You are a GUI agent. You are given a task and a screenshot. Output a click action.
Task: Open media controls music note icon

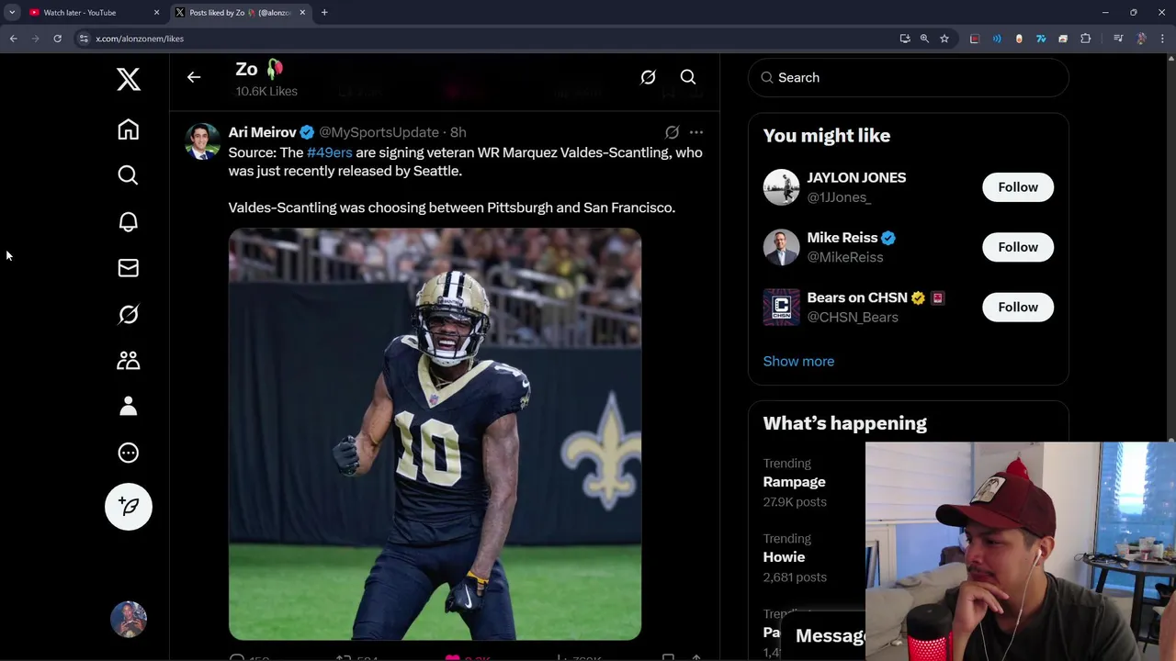pyautogui.click(x=1118, y=39)
